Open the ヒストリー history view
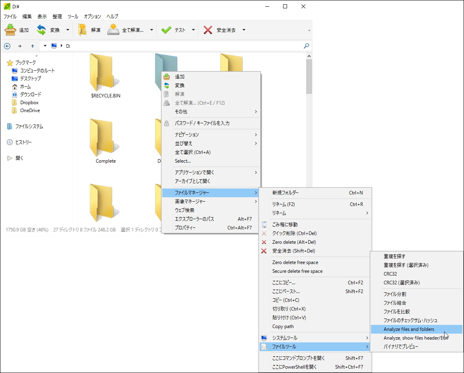464x373 pixels. (x=23, y=142)
